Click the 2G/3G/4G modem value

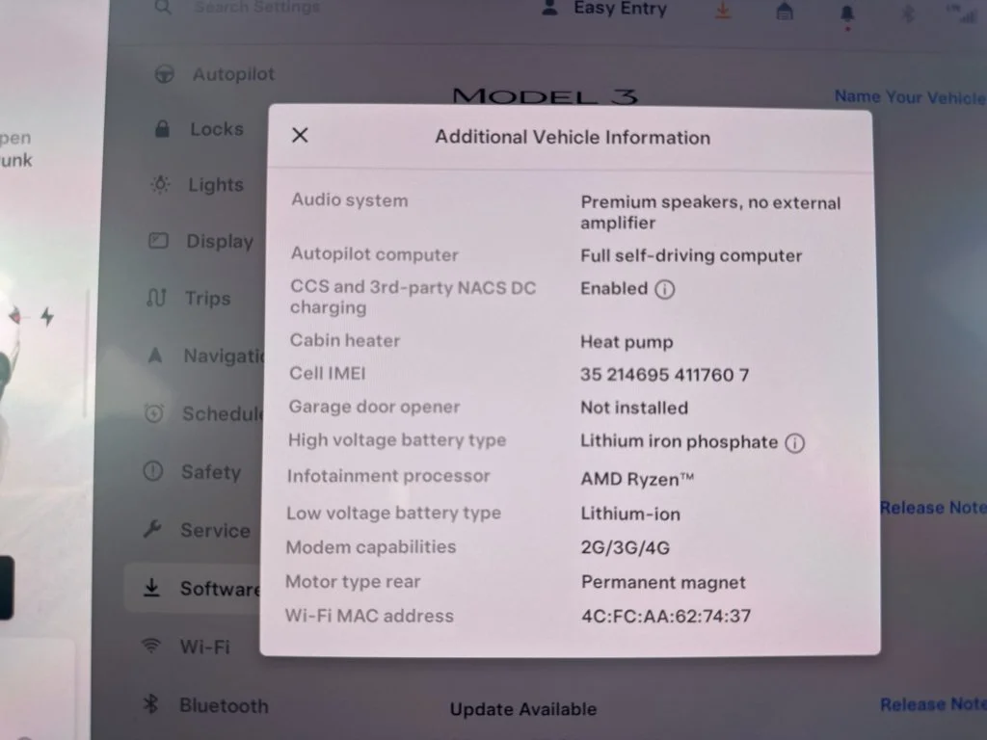click(625, 548)
